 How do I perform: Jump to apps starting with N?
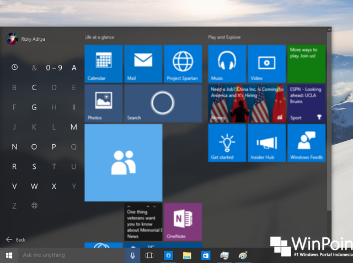[14, 147]
